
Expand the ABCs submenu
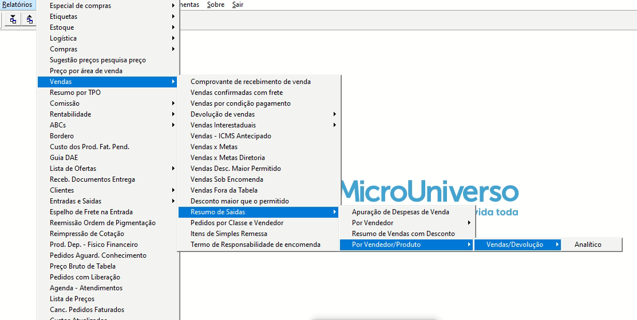click(x=108, y=125)
